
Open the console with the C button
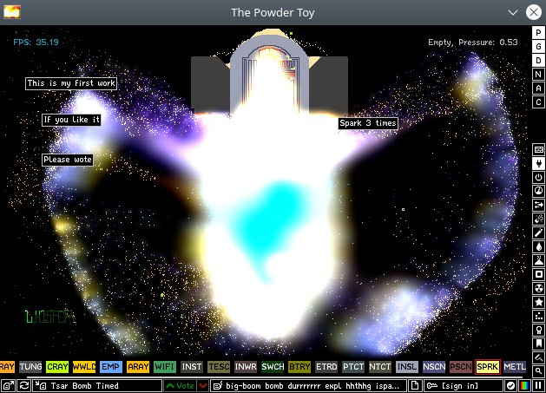coord(539,102)
